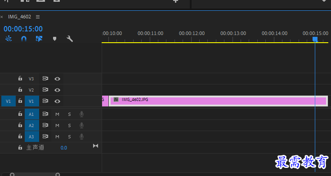The width and height of the screenshot is (331, 176).
Task: Toggle sync lock for track V2
Action: click(x=45, y=90)
